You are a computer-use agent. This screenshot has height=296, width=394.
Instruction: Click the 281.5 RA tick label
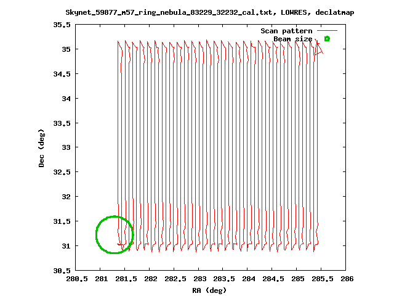(x=126, y=279)
